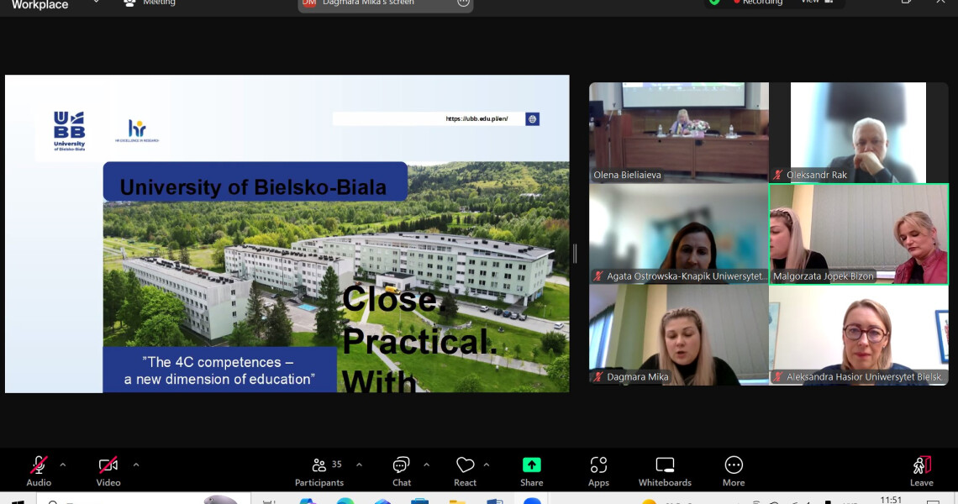Image resolution: width=958 pixels, height=504 pixels.
Task: Expand video options arrow next to Video
Action: click(x=136, y=465)
